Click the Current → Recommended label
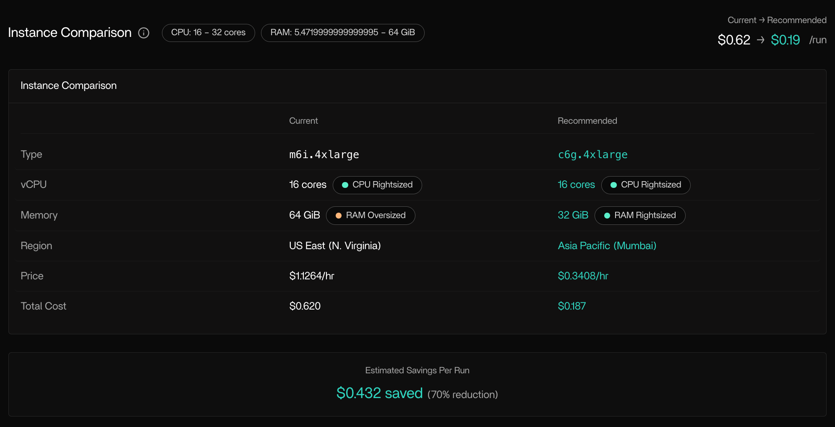835x427 pixels. (777, 20)
